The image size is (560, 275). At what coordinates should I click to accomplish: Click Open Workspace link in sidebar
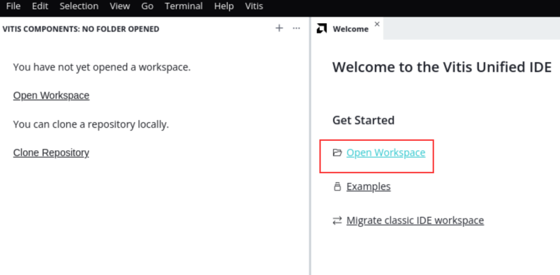pos(51,95)
